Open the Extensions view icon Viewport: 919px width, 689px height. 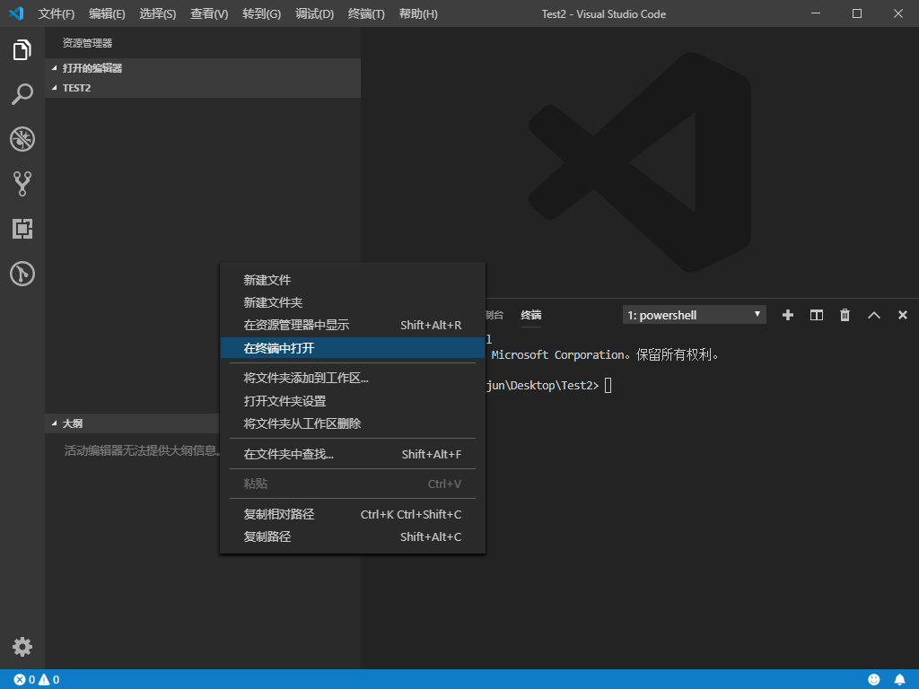22,229
